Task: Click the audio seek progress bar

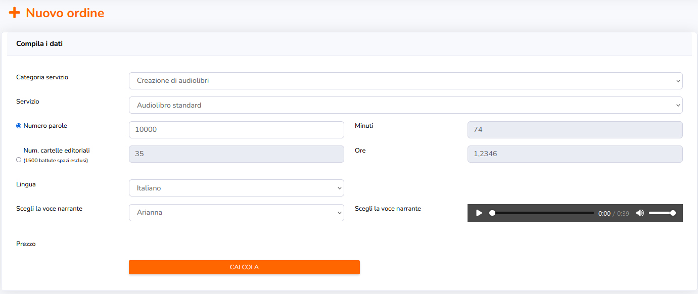Action: tap(543, 213)
